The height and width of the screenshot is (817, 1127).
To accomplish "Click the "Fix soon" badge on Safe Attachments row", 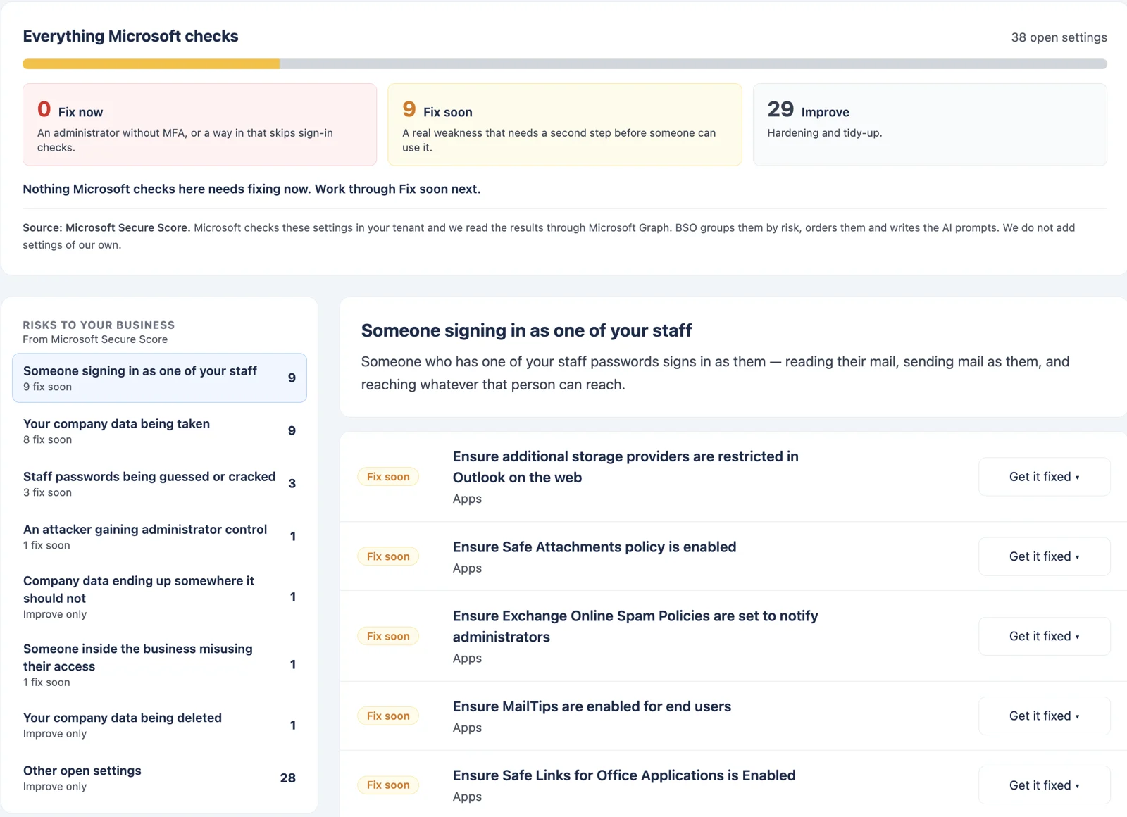I will click(388, 556).
